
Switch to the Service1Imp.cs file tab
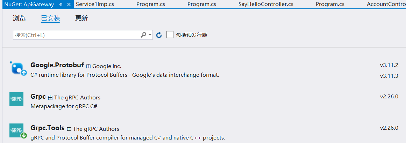point(95,4)
